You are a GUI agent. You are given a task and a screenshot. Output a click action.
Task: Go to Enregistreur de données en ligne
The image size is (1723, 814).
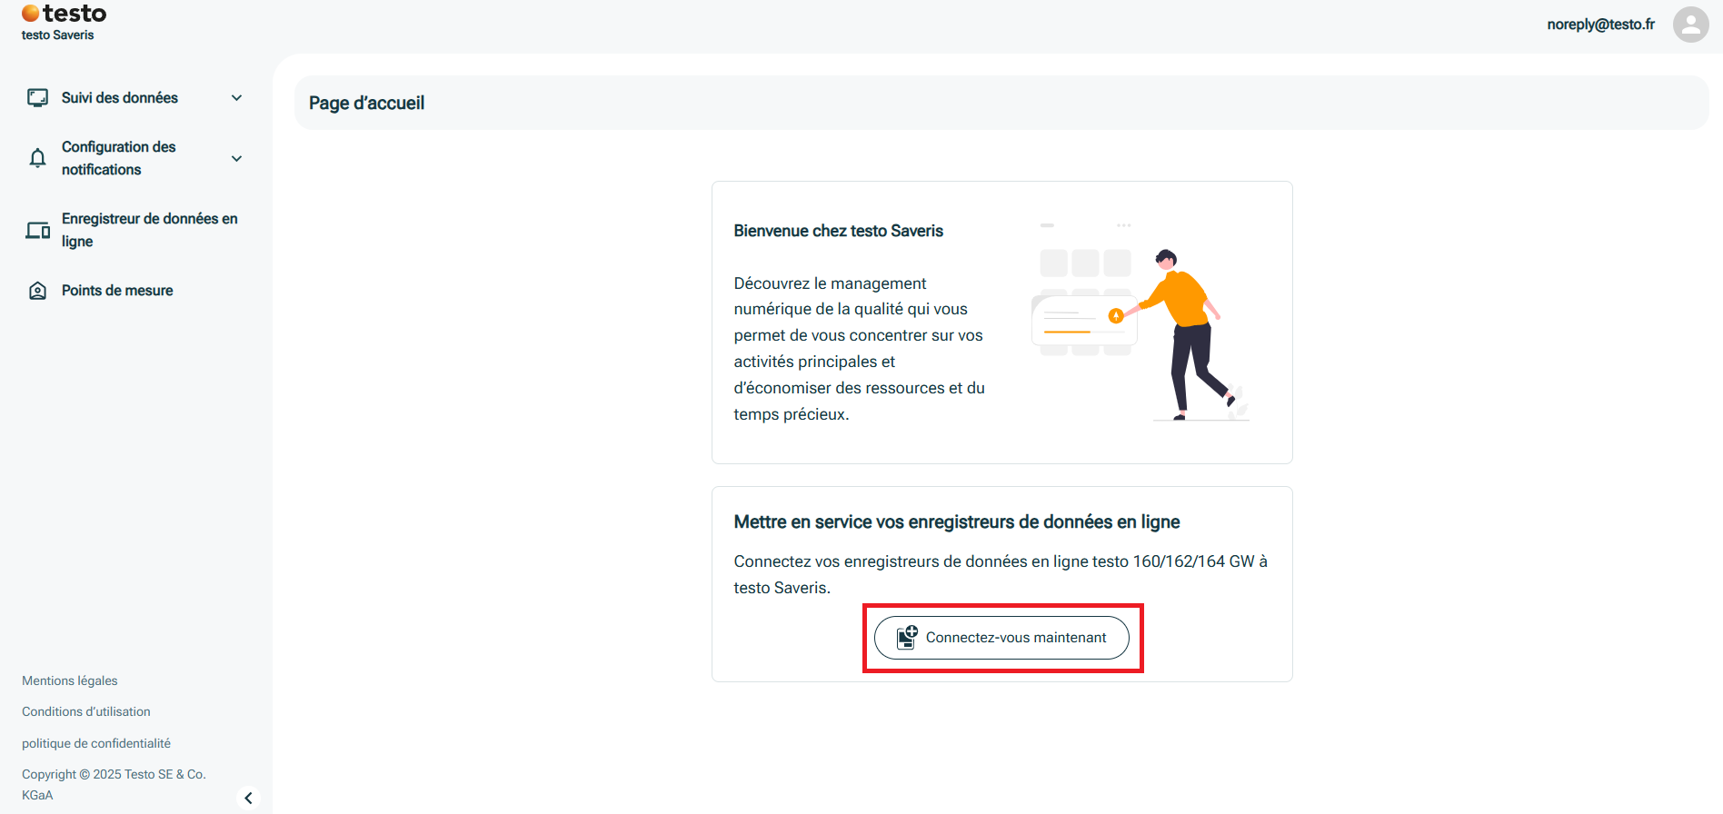tap(149, 230)
